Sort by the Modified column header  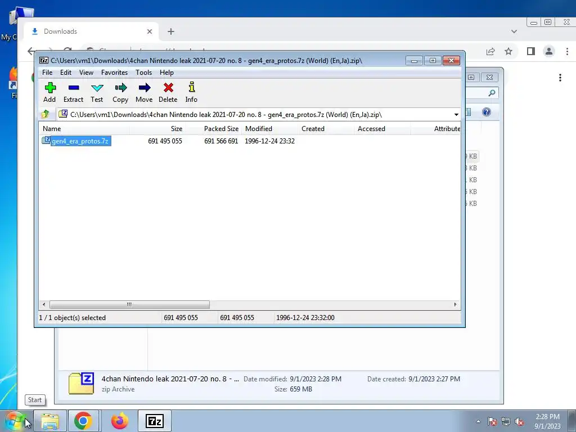269,129
